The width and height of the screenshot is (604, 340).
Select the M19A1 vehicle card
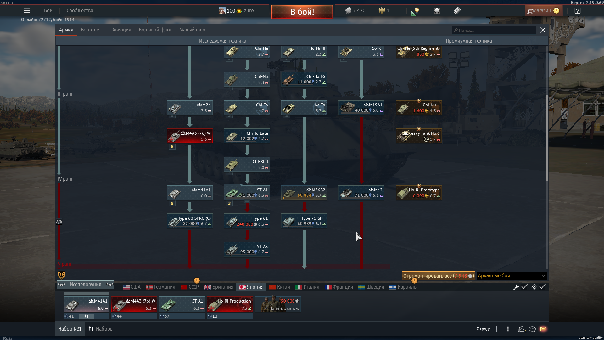pos(361,108)
